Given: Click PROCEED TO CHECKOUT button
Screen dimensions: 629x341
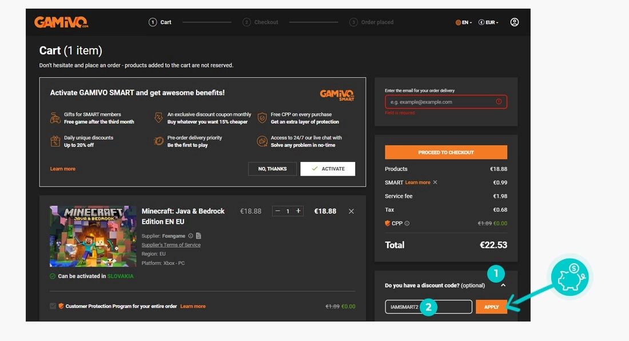Looking at the screenshot, I should point(445,152).
